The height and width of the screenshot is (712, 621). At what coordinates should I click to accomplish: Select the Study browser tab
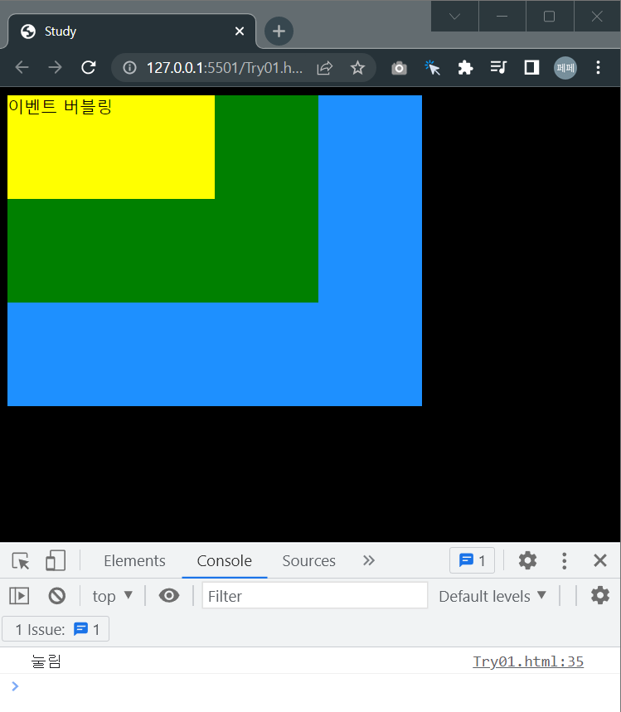(x=132, y=31)
